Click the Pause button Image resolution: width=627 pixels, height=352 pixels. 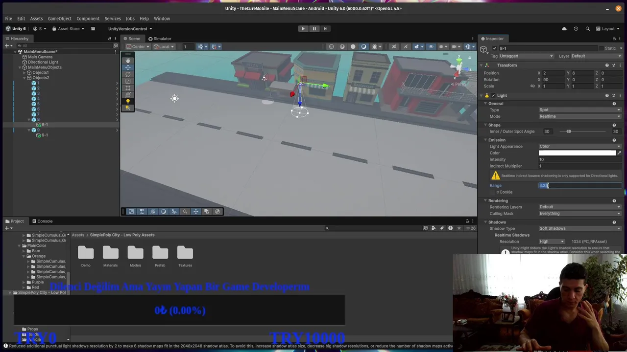pos(314,28)
